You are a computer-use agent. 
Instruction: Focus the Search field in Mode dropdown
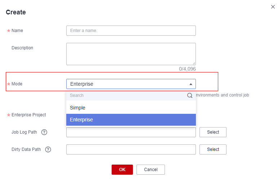[x=127, y=95]
